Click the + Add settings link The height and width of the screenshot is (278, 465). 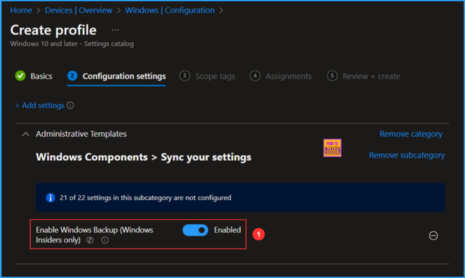pos(40,105)
